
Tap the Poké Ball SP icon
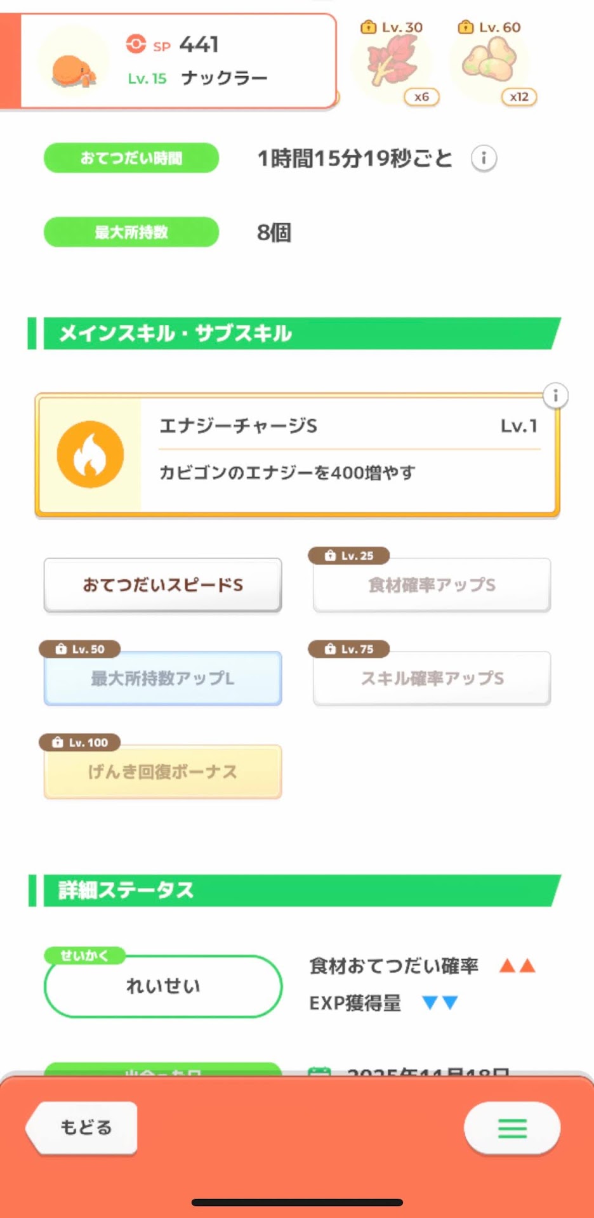click(x=136, y=44)
